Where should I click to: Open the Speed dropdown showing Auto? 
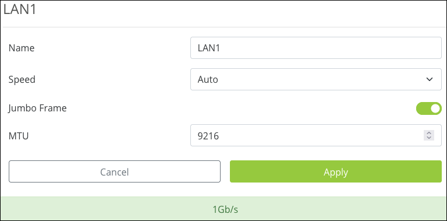click(316, 79)
